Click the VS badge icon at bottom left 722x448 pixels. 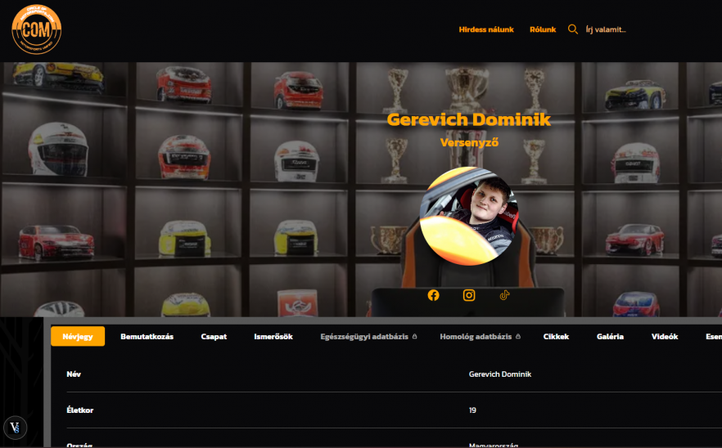16,428
